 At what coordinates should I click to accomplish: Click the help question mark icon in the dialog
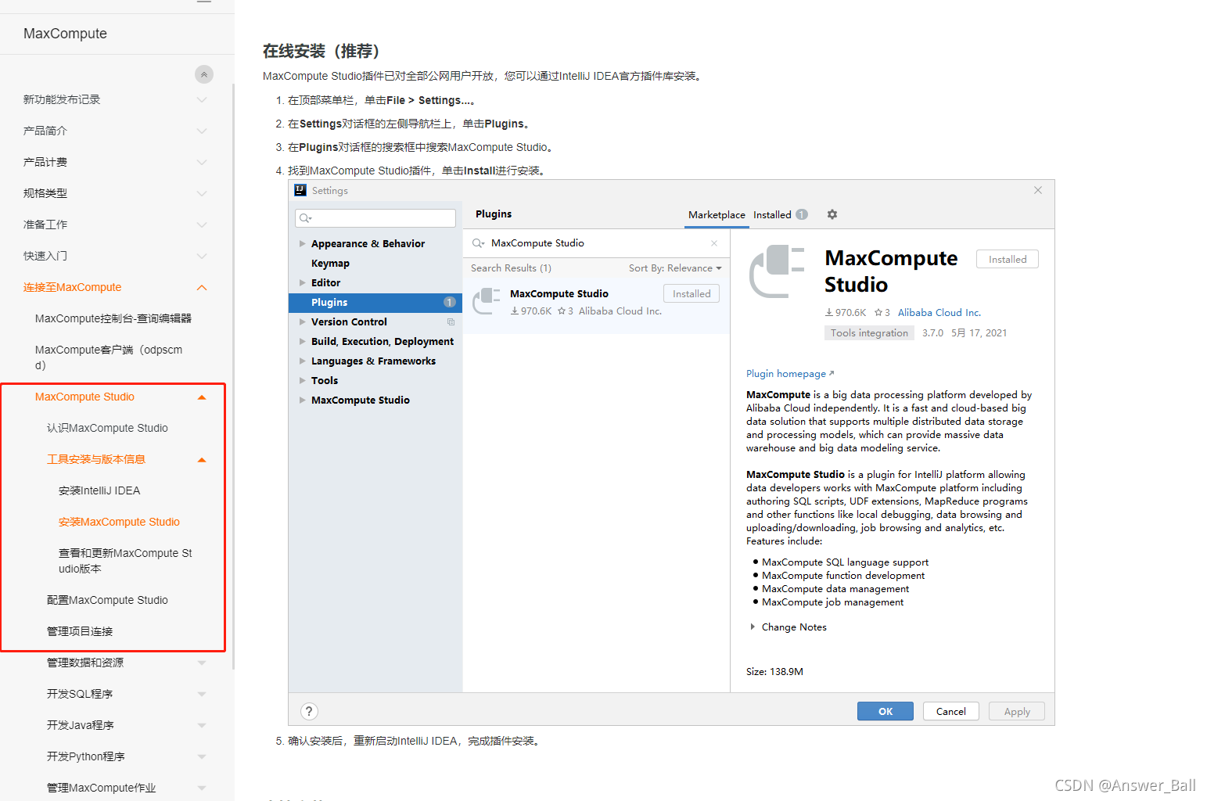tap(309, 711)
